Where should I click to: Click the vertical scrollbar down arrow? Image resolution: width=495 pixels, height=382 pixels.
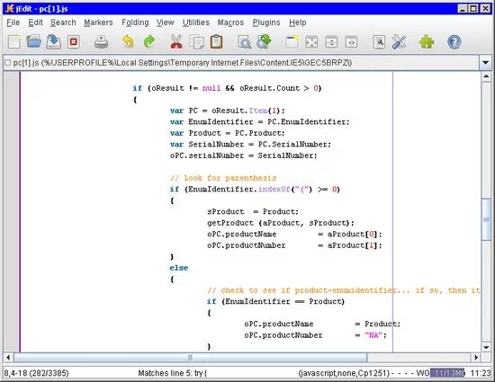(x=486, y=347)
